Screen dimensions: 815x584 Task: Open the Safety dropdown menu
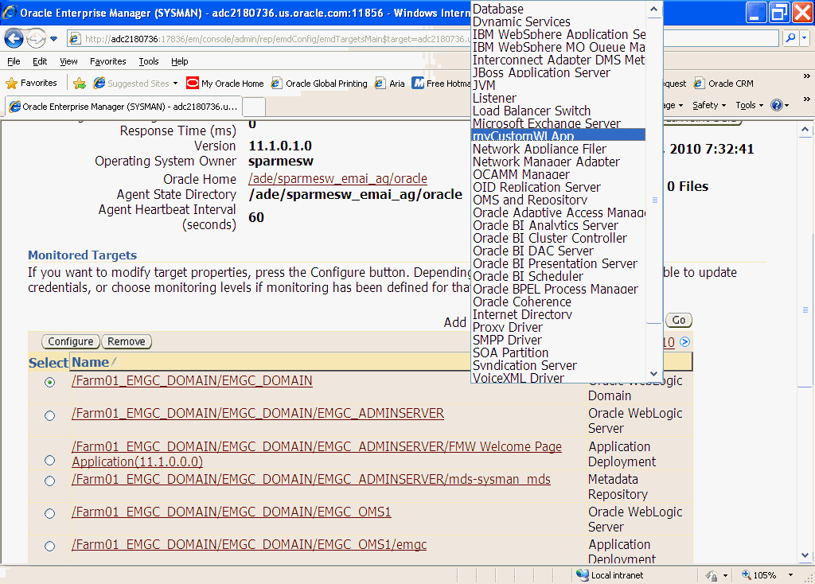709,105
